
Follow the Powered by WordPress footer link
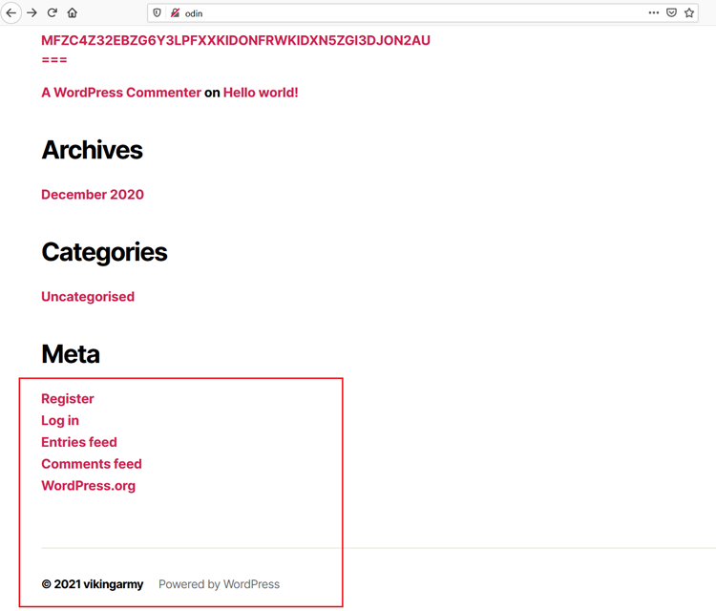point(219,584)
